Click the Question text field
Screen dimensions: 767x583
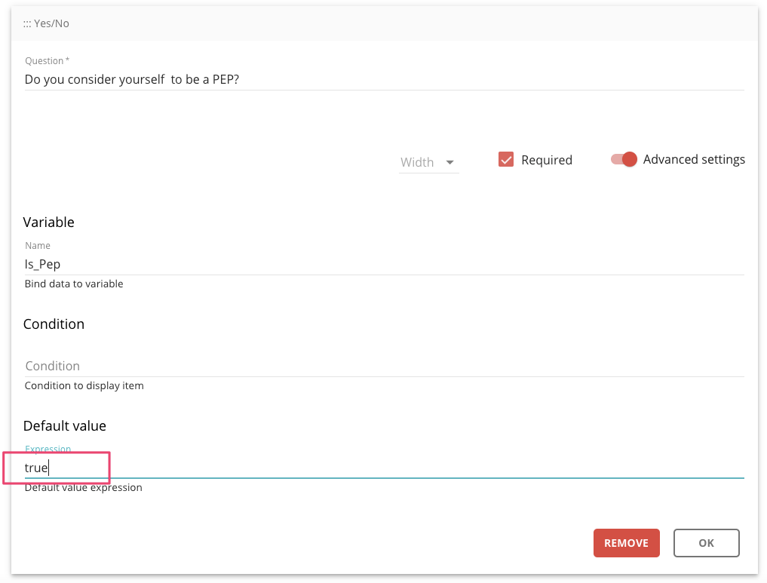[x=383, y=79]
